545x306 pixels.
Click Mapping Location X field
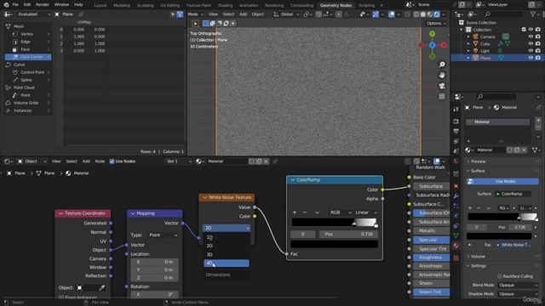click(x=154, y=262)
